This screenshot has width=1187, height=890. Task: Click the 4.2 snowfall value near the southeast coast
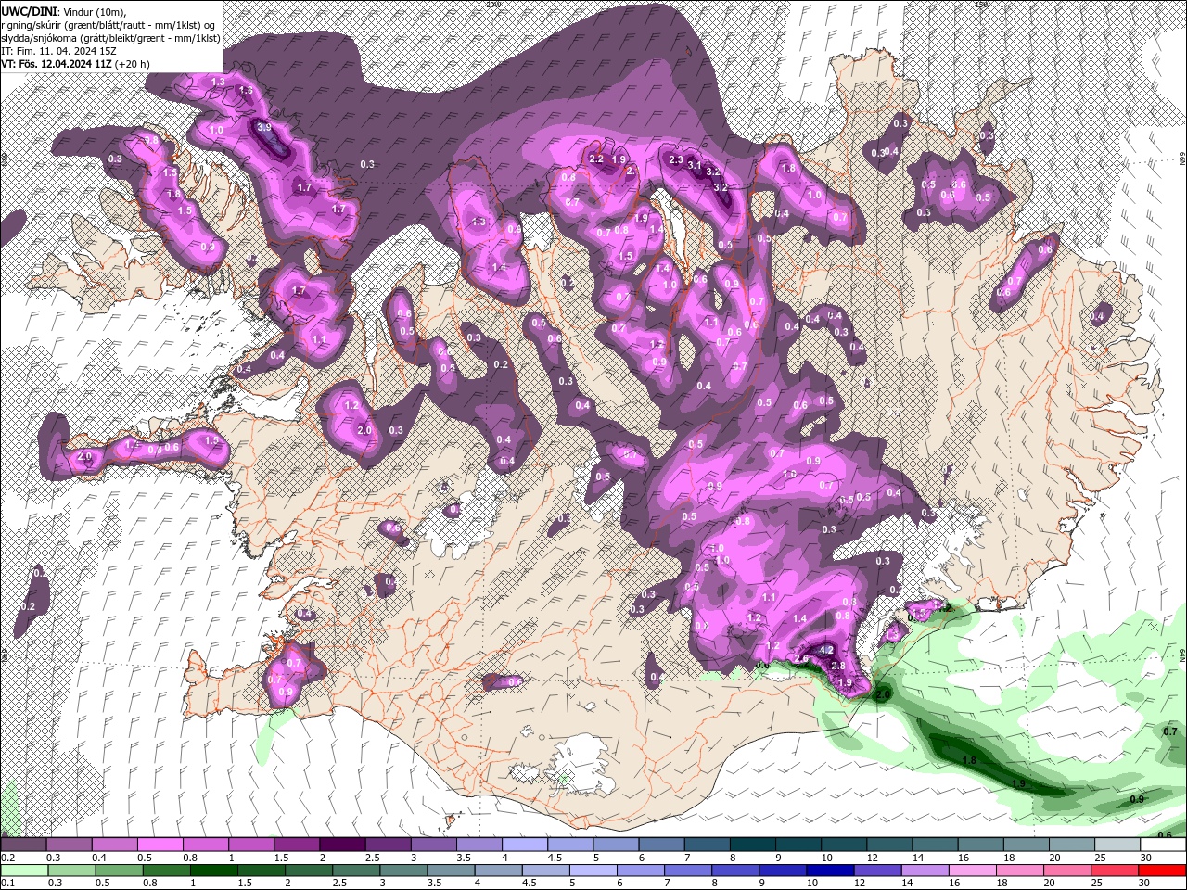tap(826, 652)
